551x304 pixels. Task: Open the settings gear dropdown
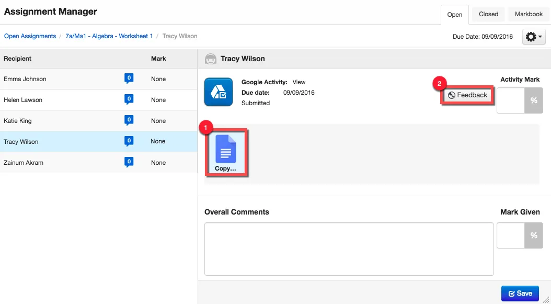(x=534, y=36)
